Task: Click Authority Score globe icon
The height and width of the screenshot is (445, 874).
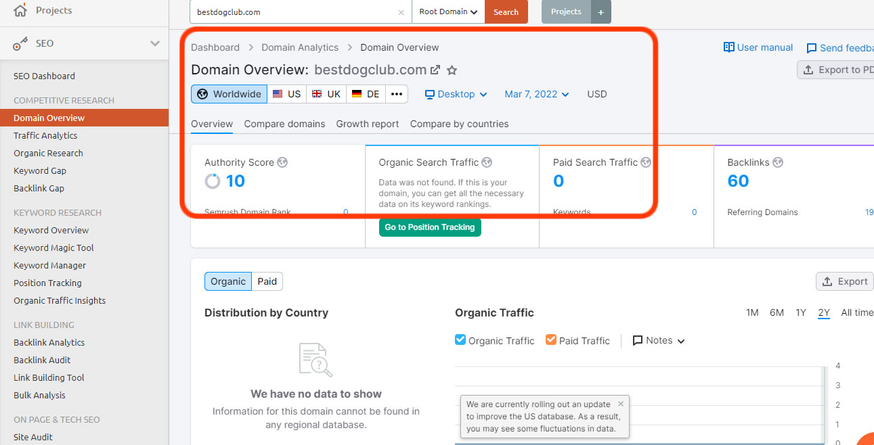Action: pos(282,162)
